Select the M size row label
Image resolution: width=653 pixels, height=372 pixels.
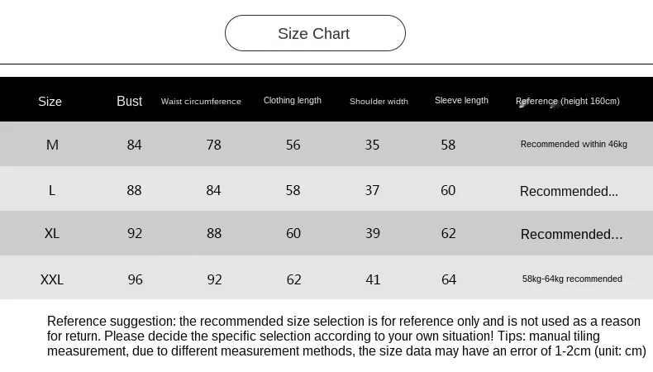[52, 145]
